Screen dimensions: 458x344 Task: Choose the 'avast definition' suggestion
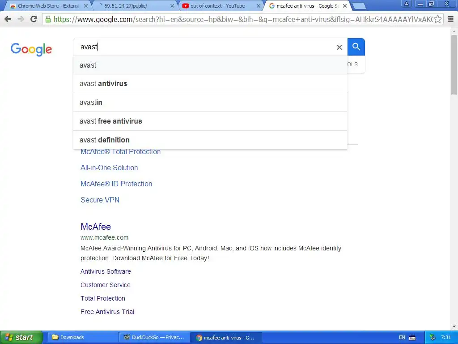(210, 140)
